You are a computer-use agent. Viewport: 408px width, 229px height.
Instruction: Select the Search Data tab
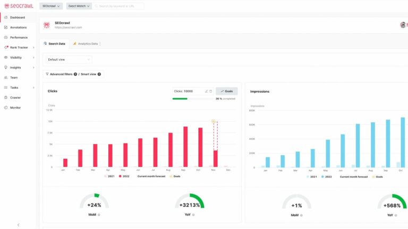54,43
